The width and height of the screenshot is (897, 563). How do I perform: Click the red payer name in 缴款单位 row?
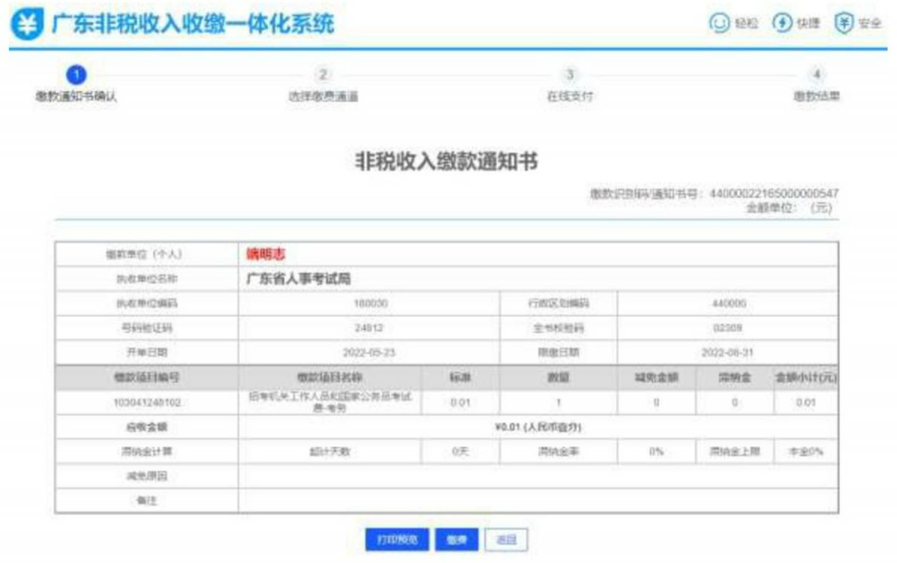click(266, 254)
